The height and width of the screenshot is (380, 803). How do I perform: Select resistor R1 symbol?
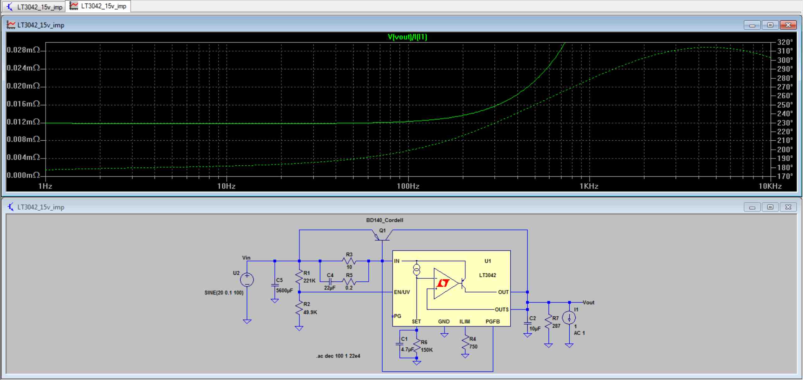299,276
